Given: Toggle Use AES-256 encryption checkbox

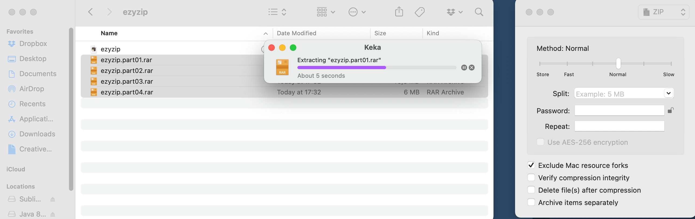Looking at the screenshot, I should (540, 142).
